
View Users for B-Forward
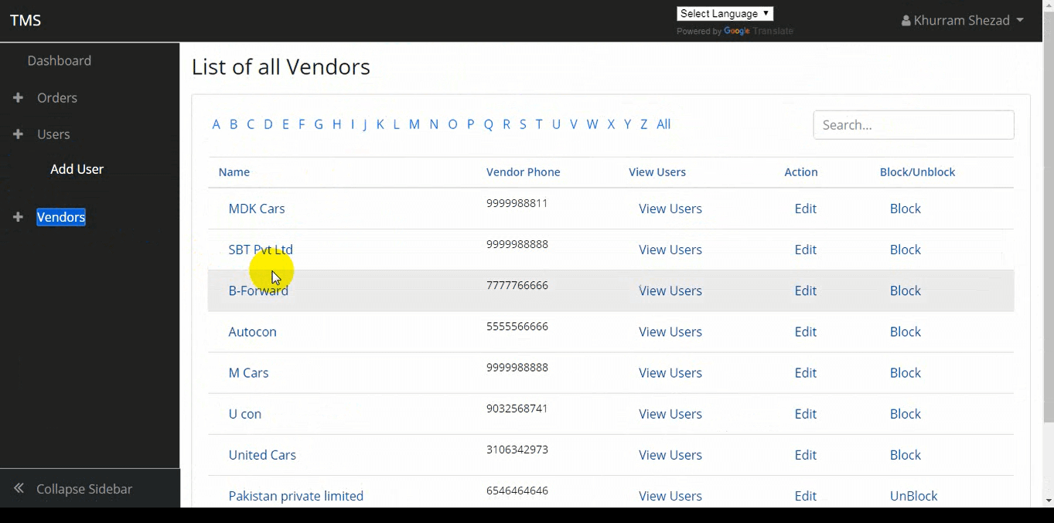(670, 290)
